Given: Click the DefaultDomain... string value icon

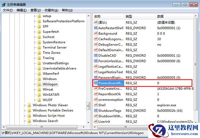Looking at the screenshot, I should (96, 50).
